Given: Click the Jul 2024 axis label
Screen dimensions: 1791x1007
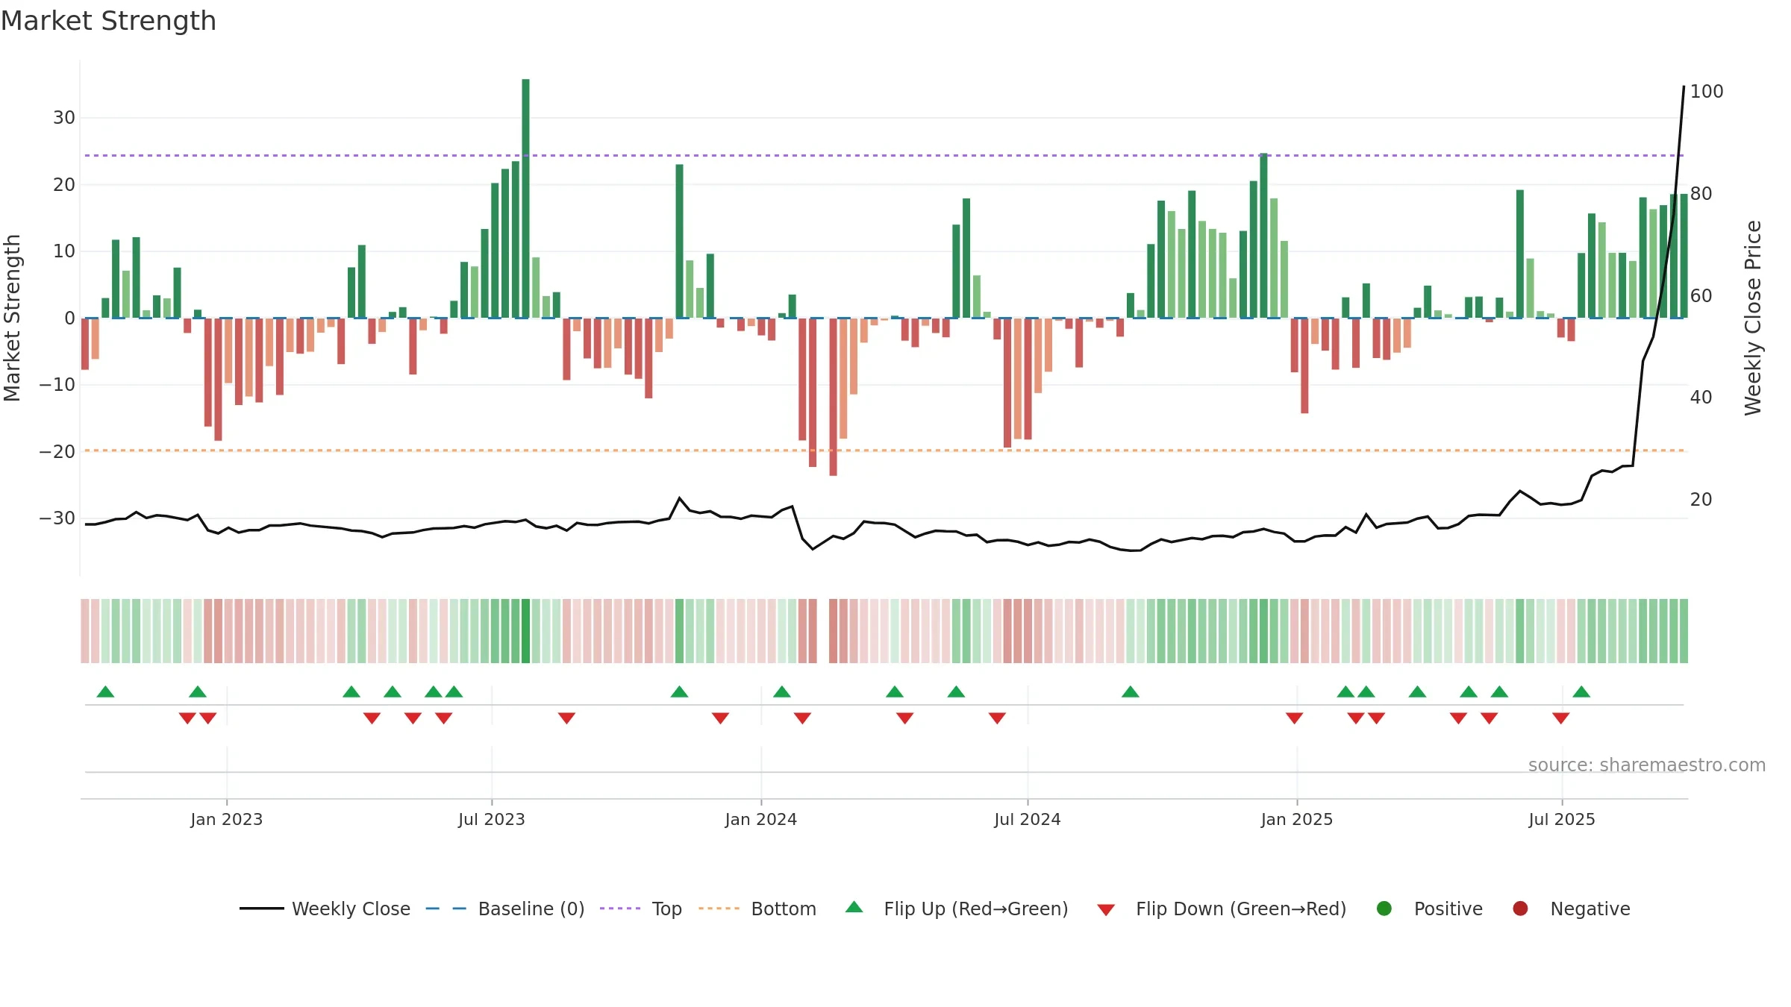Looking at the screenshot, I should pos(1028,820).
